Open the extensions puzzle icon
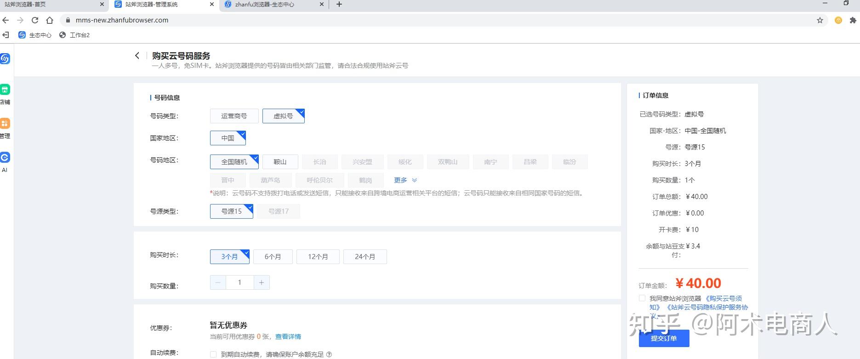The height and width of the screenshot is (359, 860). pyautogui.click(x=853, y=20)
